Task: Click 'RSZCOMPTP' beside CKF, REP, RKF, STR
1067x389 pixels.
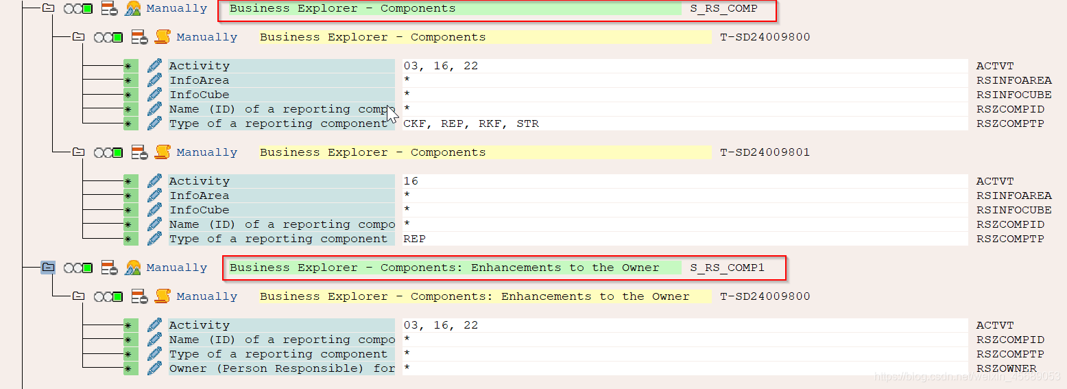Action: tap(1010, 123)
